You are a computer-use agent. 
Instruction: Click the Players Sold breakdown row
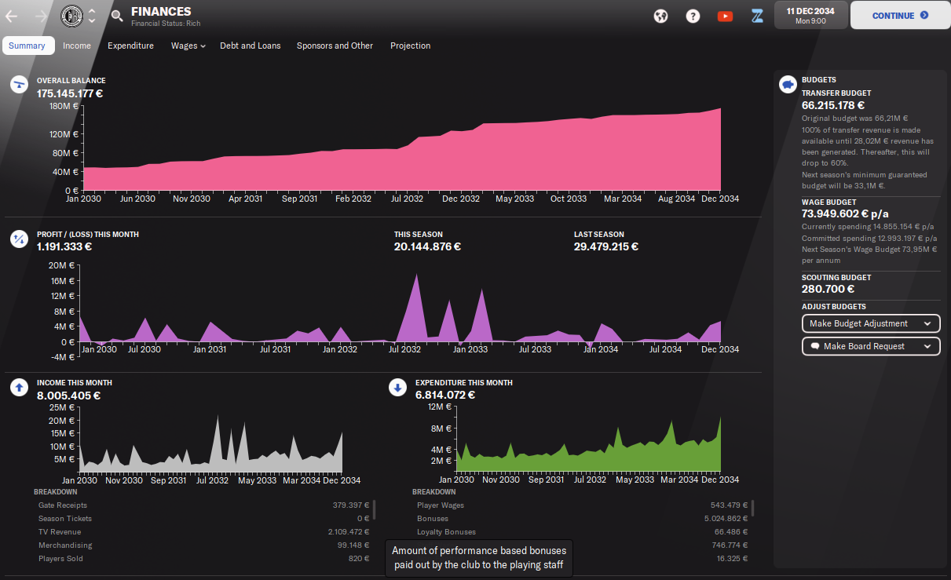coord(203,559)
